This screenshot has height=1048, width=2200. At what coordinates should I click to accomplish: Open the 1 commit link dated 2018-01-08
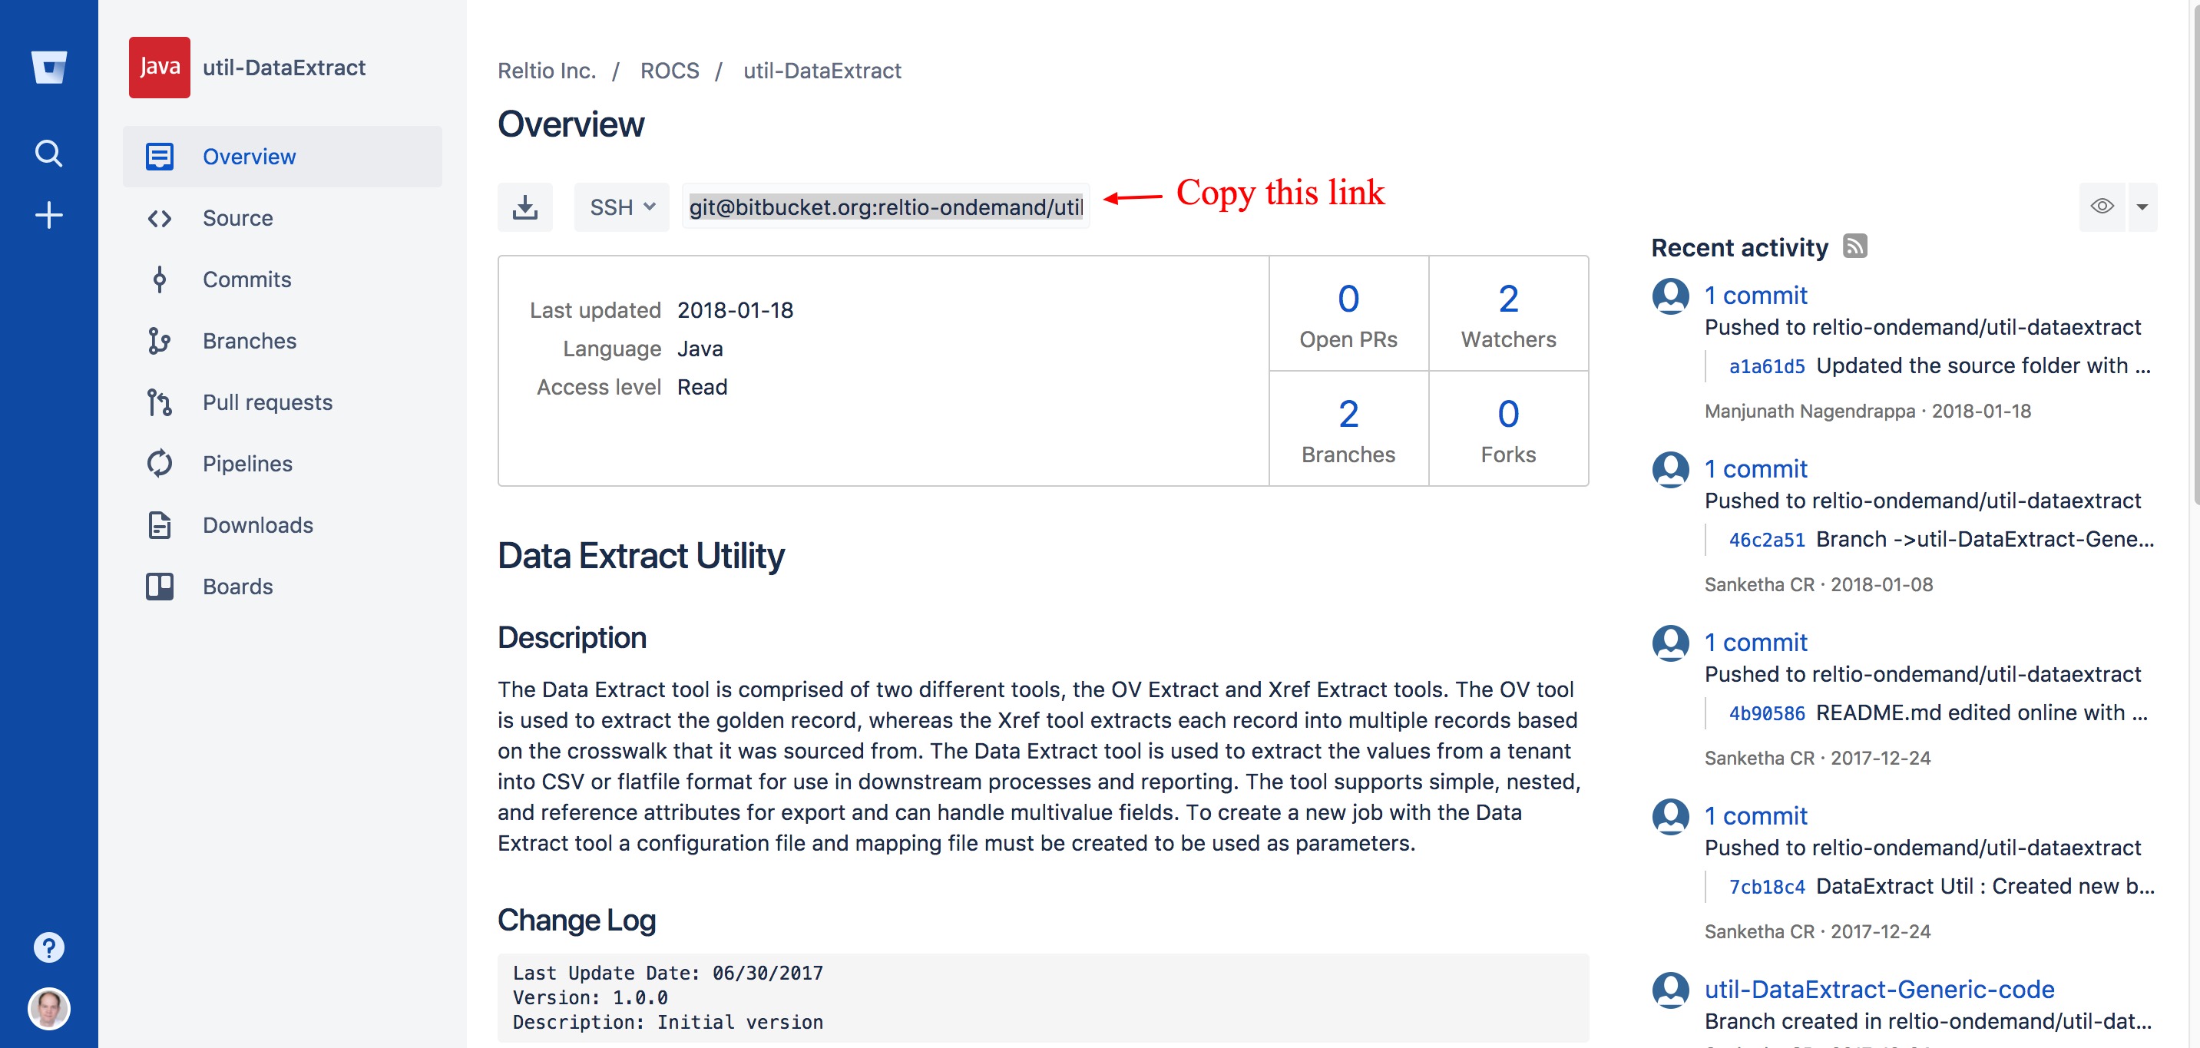1756,468
